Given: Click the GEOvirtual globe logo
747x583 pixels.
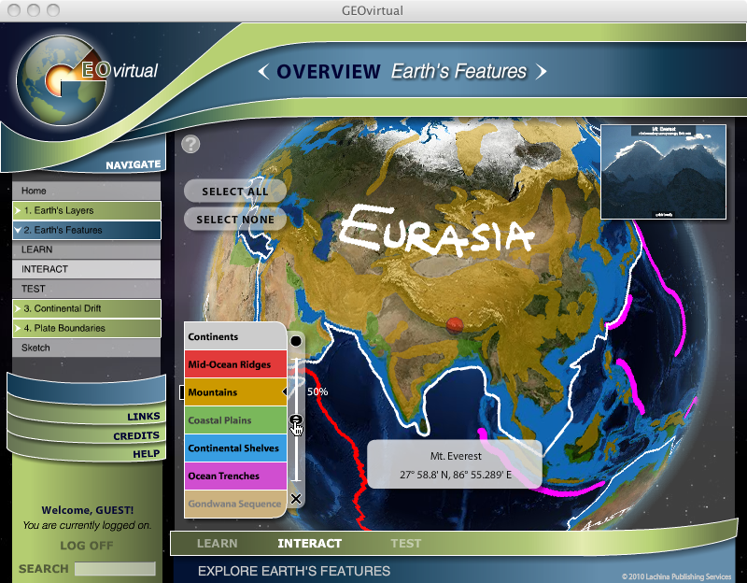Looking at the screenshot, I should 62,79.
